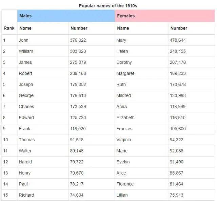Click the female Number column header
Screen dimensions: 217x201
[x=179, y=28]
